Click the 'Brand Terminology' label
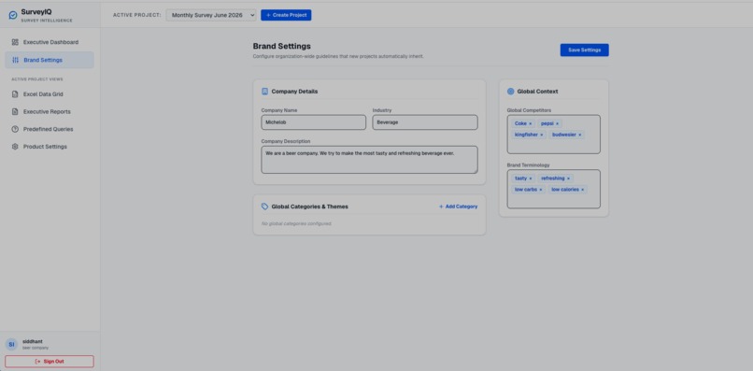The width and height of the screenshot is (753, 371). tap(528, 164)
